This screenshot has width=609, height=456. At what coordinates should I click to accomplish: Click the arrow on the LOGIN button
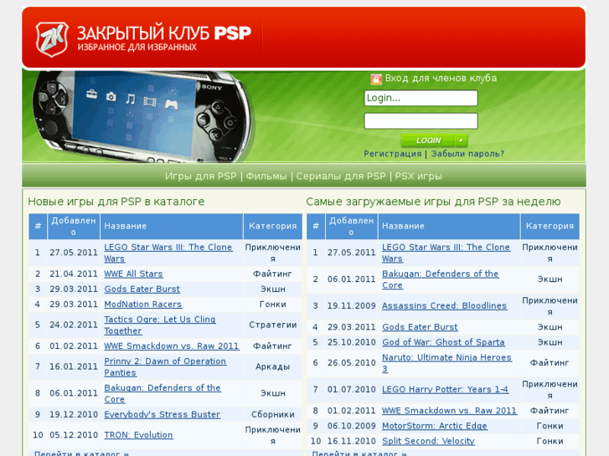(461, 140)
